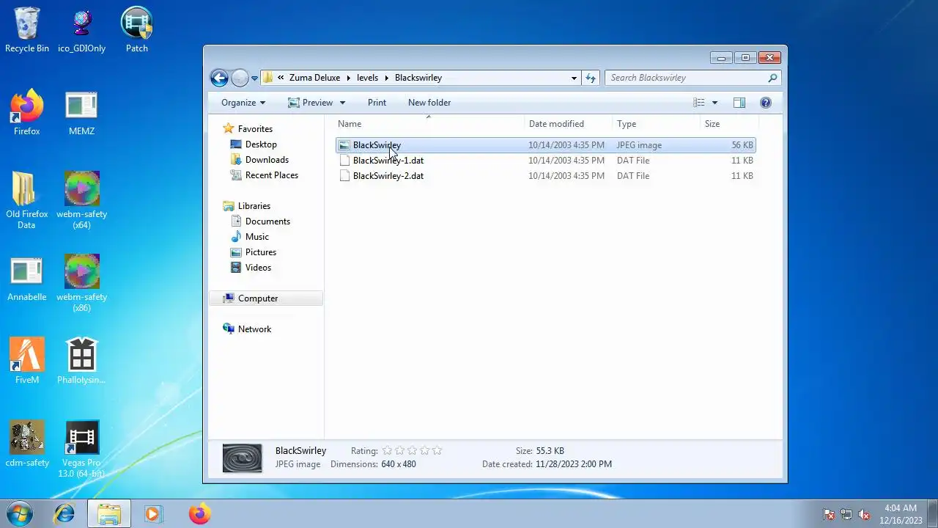Select the Old Firefox Data folder
The width and height of the screenshot is (938, 528).
26,200
